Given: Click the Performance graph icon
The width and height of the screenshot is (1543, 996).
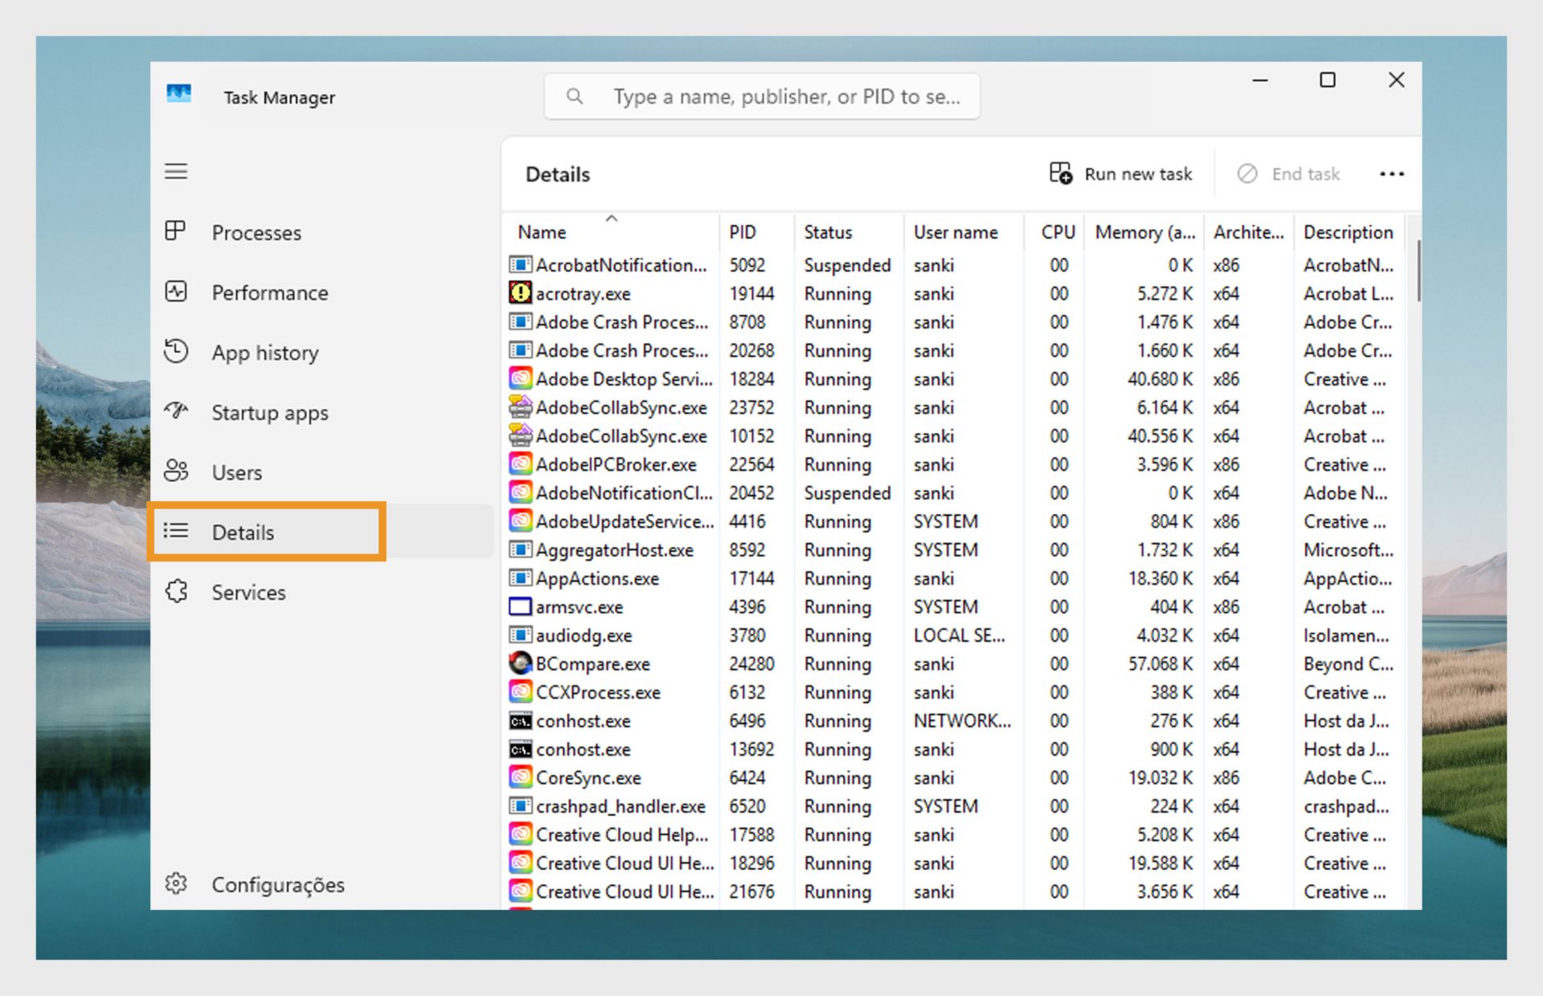Looking at the screenshot, I should pos(175,292).
